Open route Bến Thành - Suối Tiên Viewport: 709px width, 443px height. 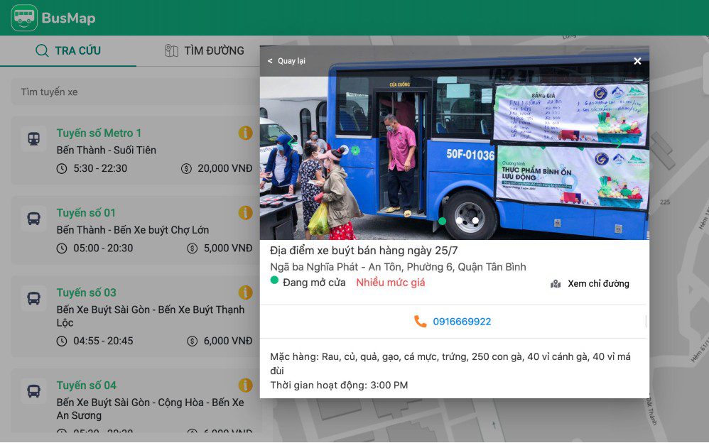click(x=107, y=151)
